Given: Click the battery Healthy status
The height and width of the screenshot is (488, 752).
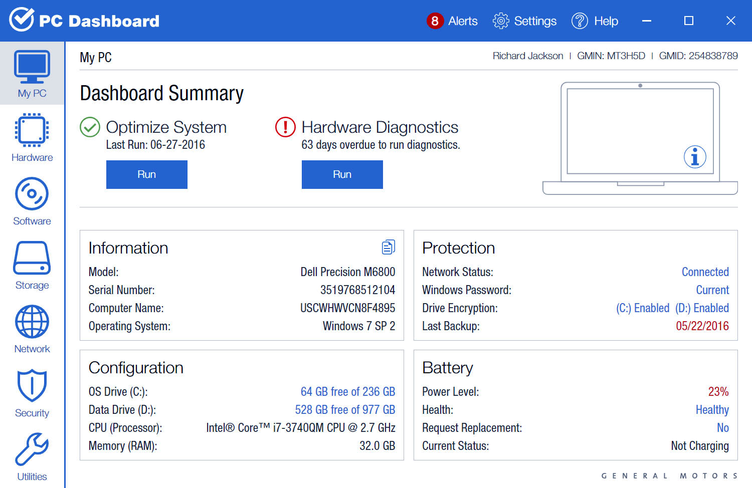Looking at the screenshot, I should [712, 409].
